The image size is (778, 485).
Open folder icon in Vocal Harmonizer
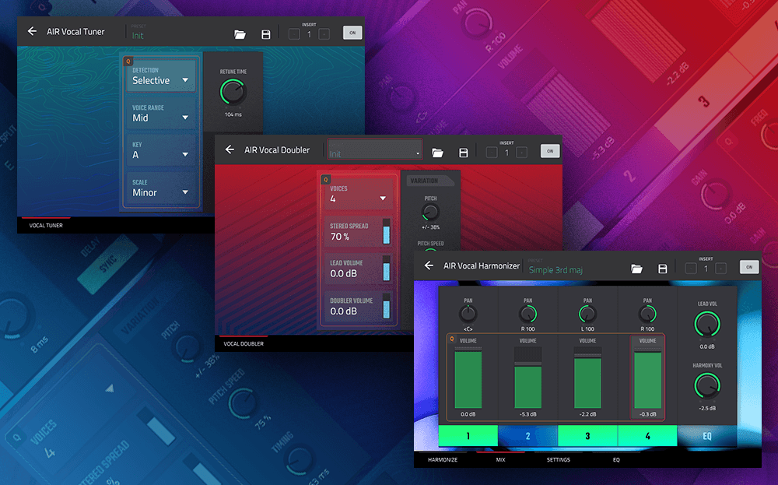(636, 269)
